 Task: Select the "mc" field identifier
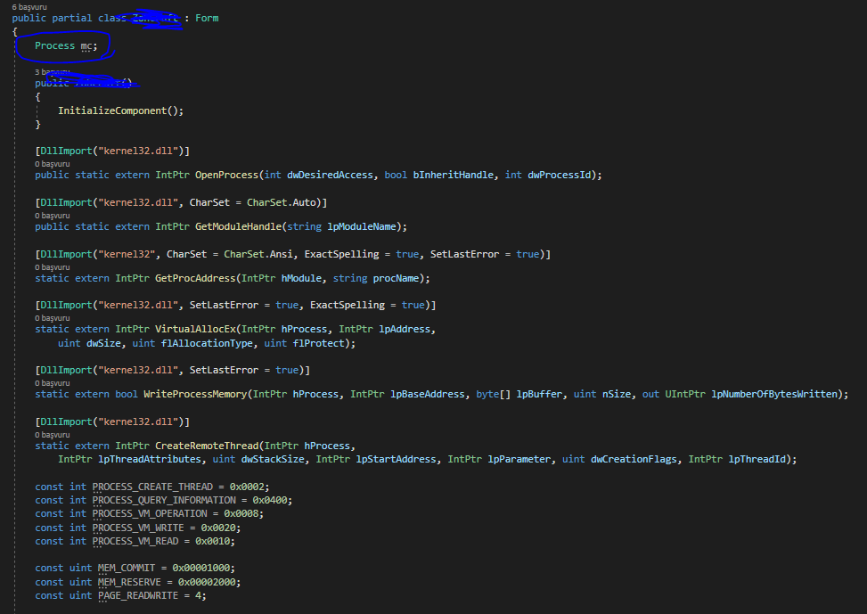tap(86, 45)
